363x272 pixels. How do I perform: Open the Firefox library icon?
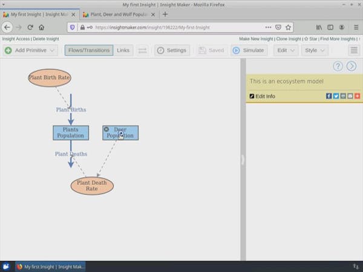tap(319, 27)
